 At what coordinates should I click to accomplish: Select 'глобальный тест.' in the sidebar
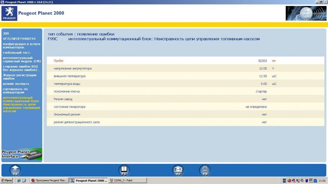[17, 53]
